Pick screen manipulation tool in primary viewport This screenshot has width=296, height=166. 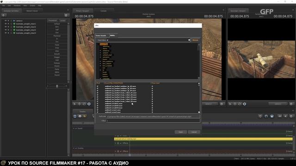click(x=89, y=104)
